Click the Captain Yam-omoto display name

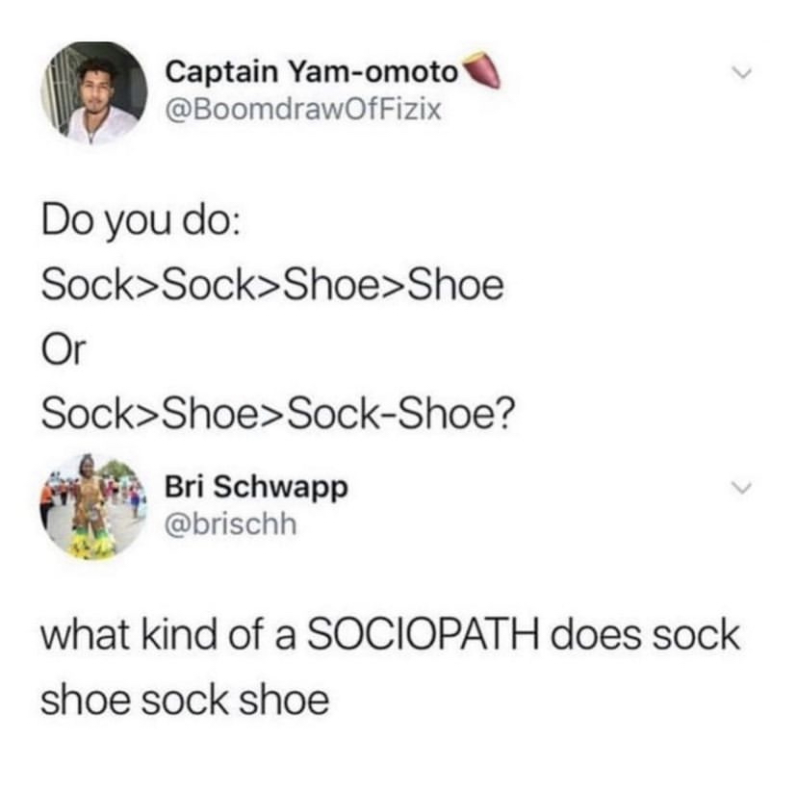click(x=311, y=71)
